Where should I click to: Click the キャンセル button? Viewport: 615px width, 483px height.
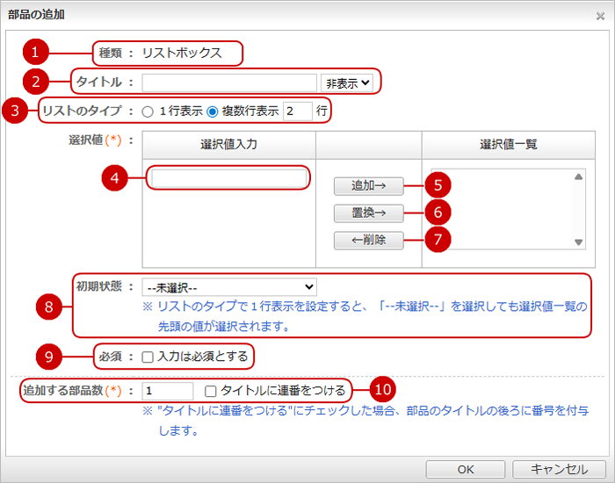click(559, 468)
